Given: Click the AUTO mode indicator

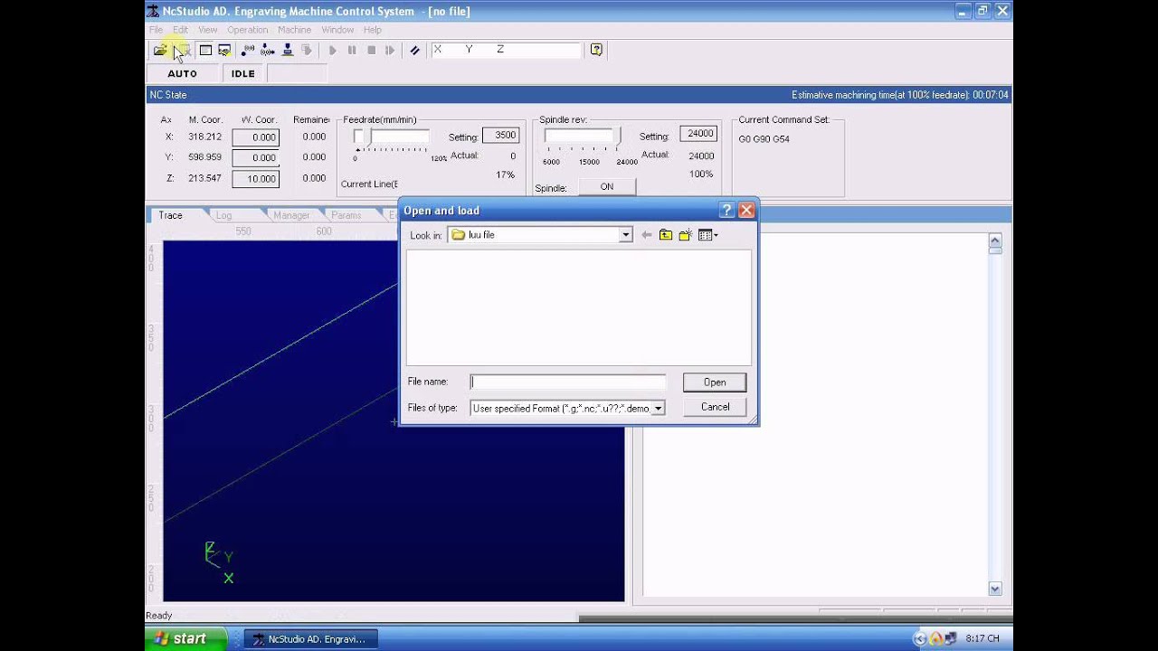Looking at the screenshot, I should [182, 74].
